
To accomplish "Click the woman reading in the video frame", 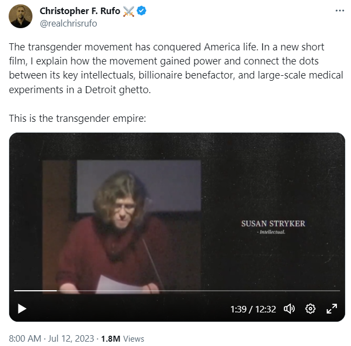I will pyautogui.click(x=119, y=227).
